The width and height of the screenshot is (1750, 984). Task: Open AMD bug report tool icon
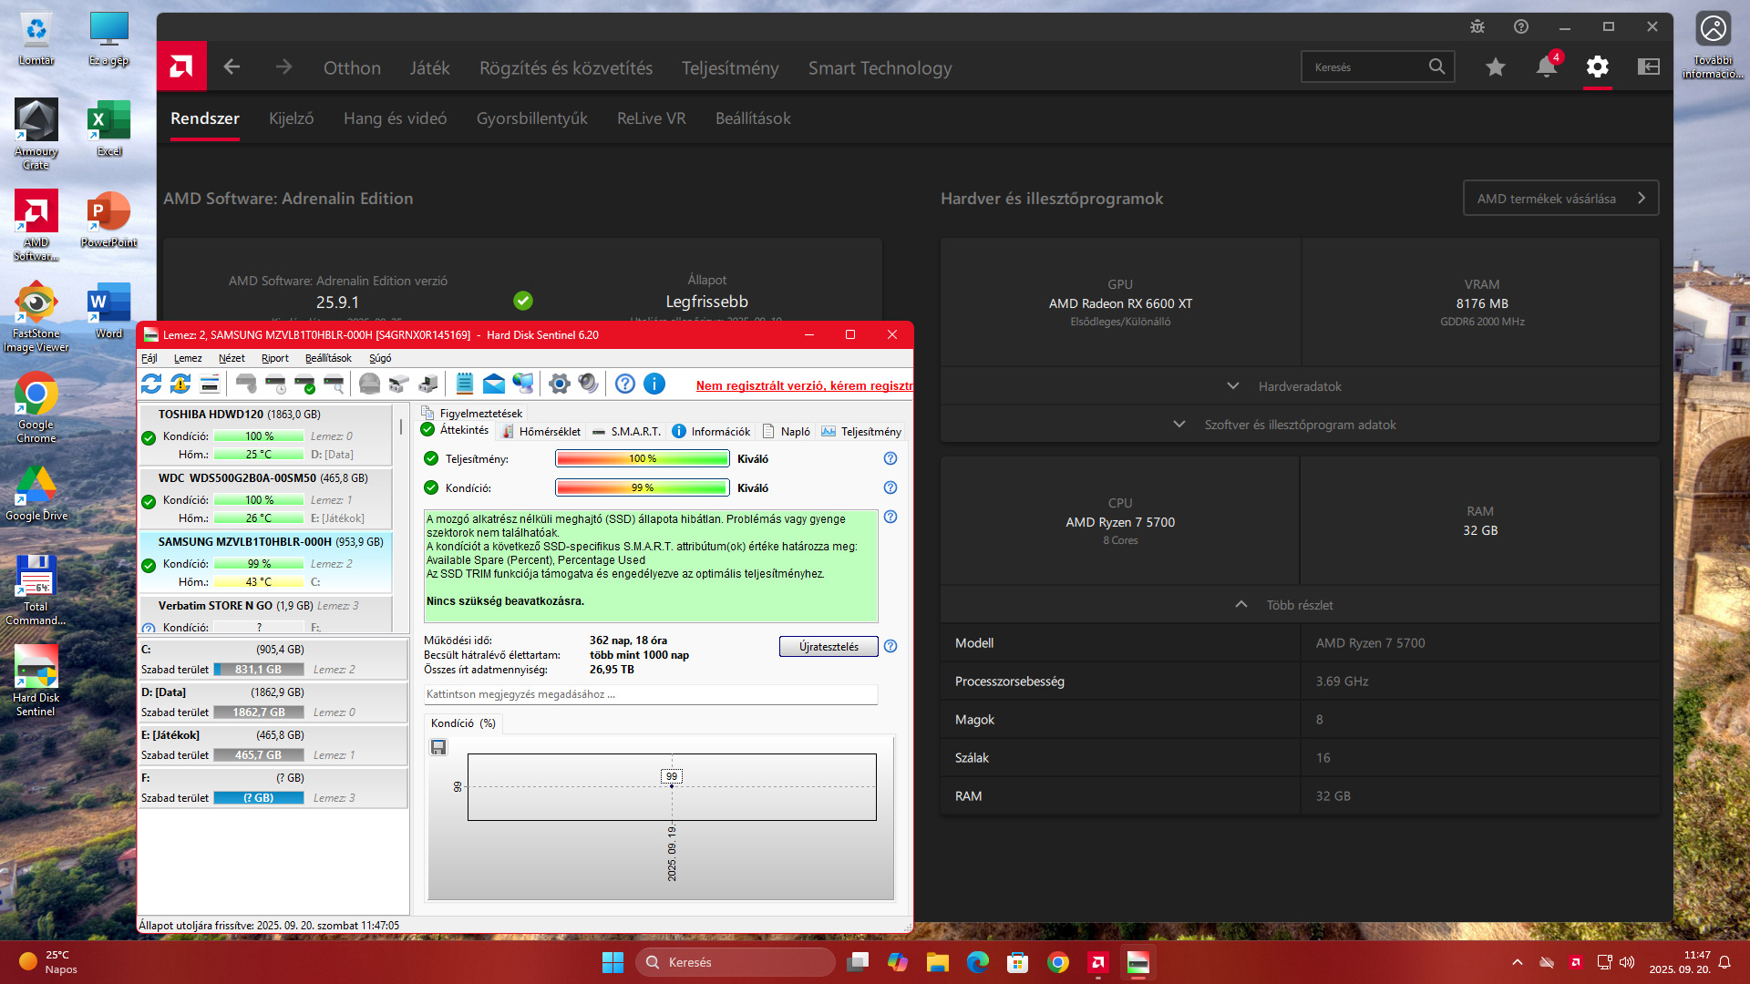click(x=1477, y=26)
